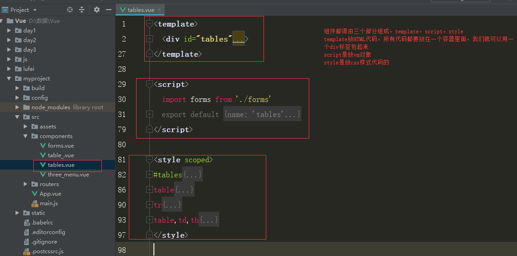The height and width of the screenshot is (256, 517).
Task: Expand the export default fold at line 31
Action: pos(150,114)
